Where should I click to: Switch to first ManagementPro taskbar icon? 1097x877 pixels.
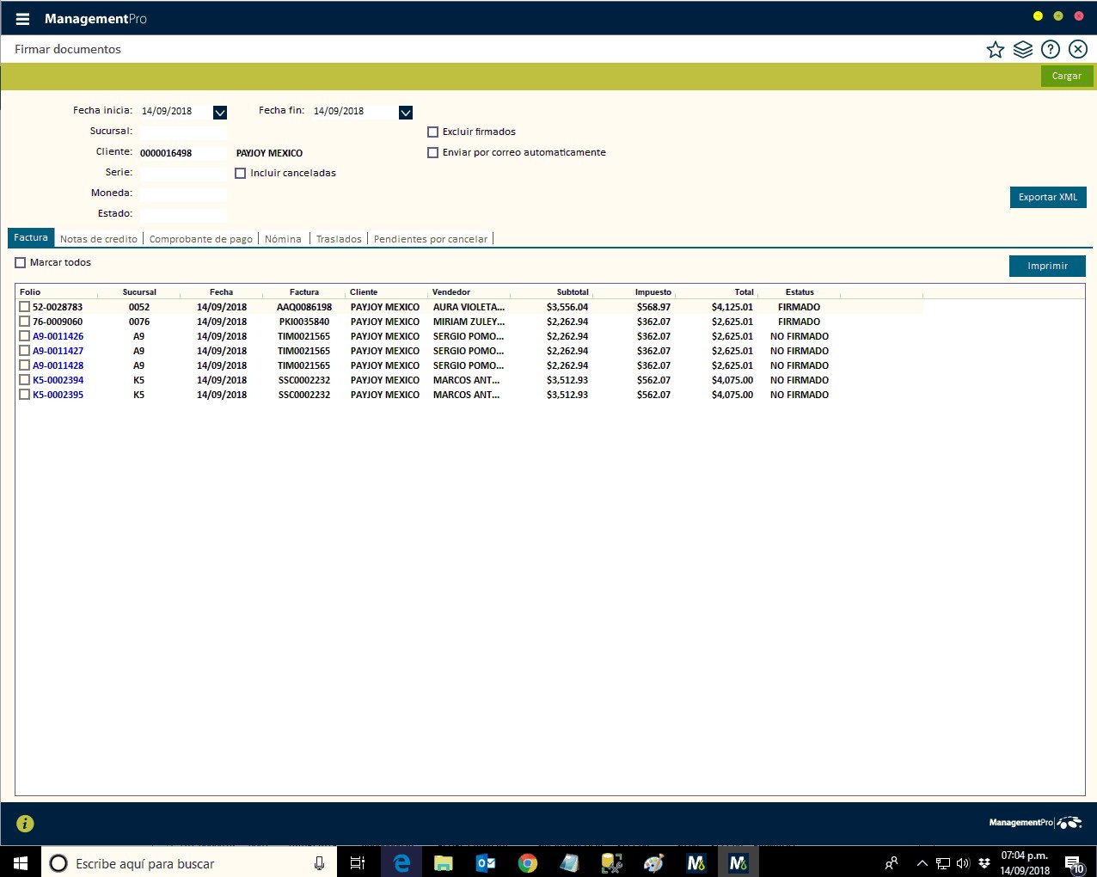[696, 862]
